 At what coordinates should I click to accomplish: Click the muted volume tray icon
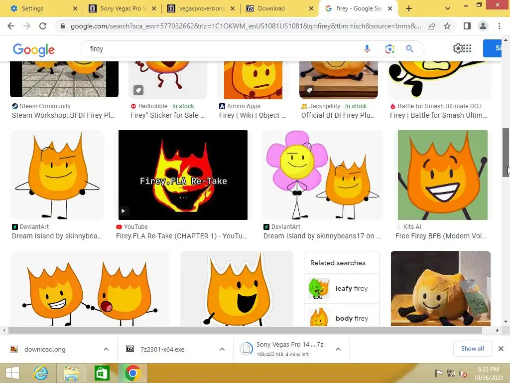(x=463, y=374)
